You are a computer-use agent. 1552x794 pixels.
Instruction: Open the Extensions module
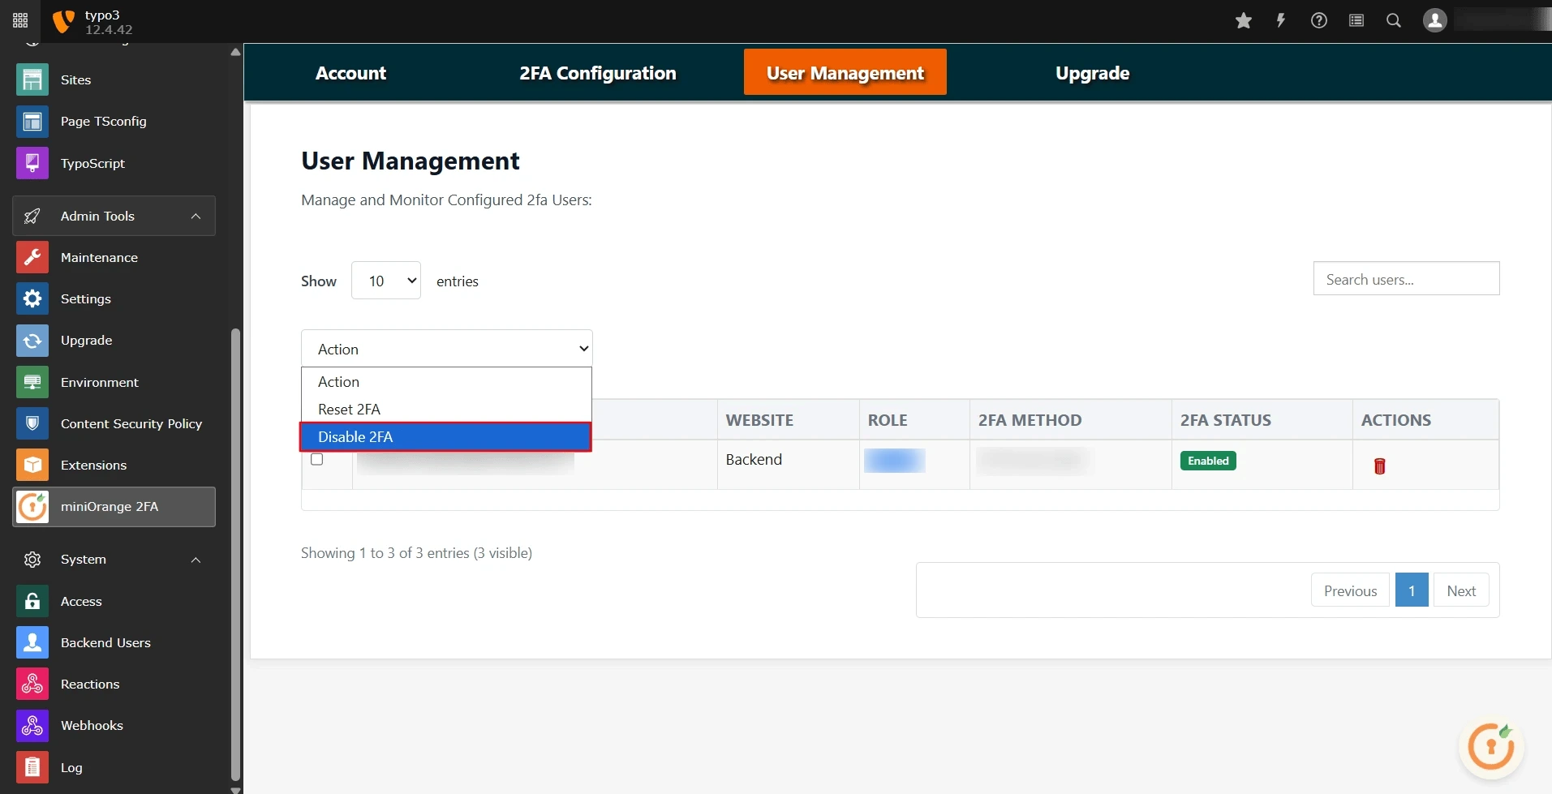(x=93, y=465)
